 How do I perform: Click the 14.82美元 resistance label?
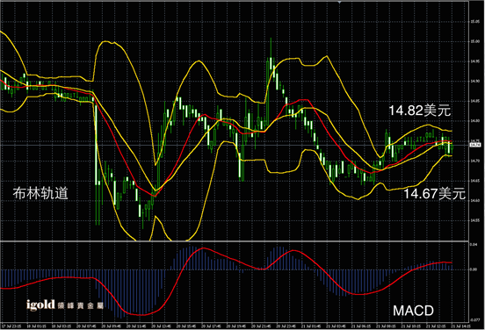pyautogui.click(x=419, y=111)
